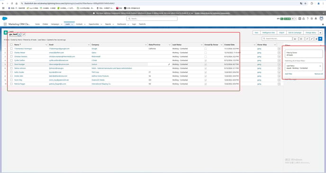
Task: Open the notifications bell
Action: tap(316, 18)
